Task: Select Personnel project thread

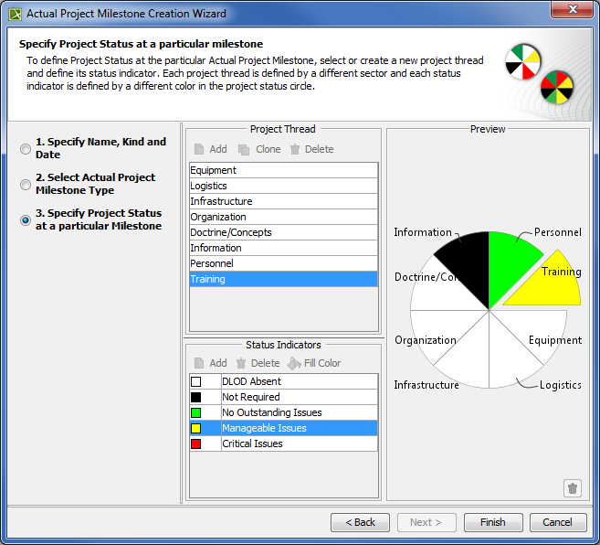Action: coord(283,263)
